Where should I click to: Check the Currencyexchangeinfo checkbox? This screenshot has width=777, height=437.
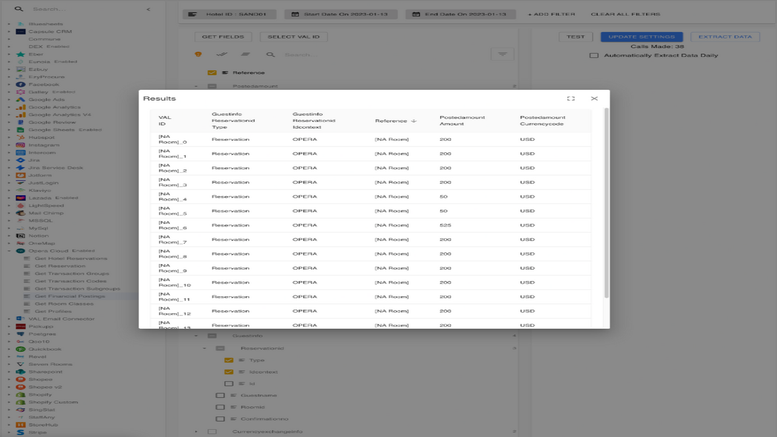pos(212,432)
